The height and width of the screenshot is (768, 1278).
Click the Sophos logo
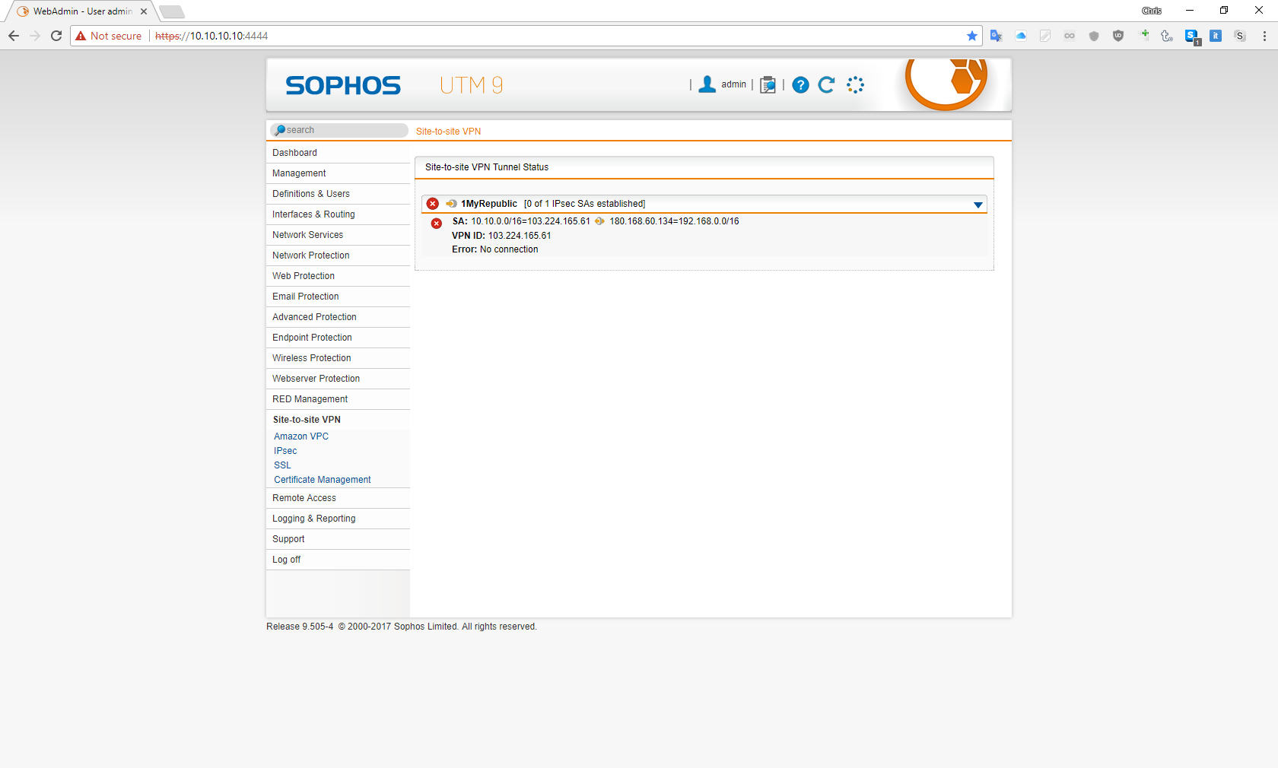click(x=343, y=85)
